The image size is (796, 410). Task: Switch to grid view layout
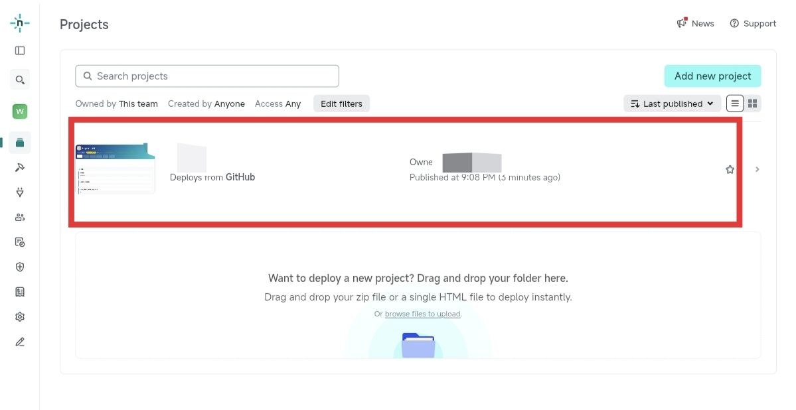click(x=753, y=103)
